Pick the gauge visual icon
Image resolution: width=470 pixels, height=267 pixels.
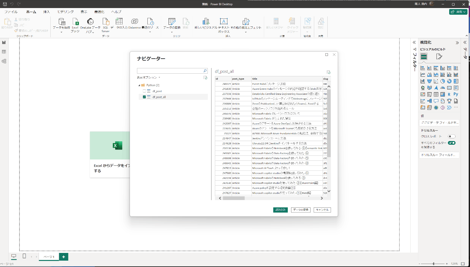(x=442, y=88)
